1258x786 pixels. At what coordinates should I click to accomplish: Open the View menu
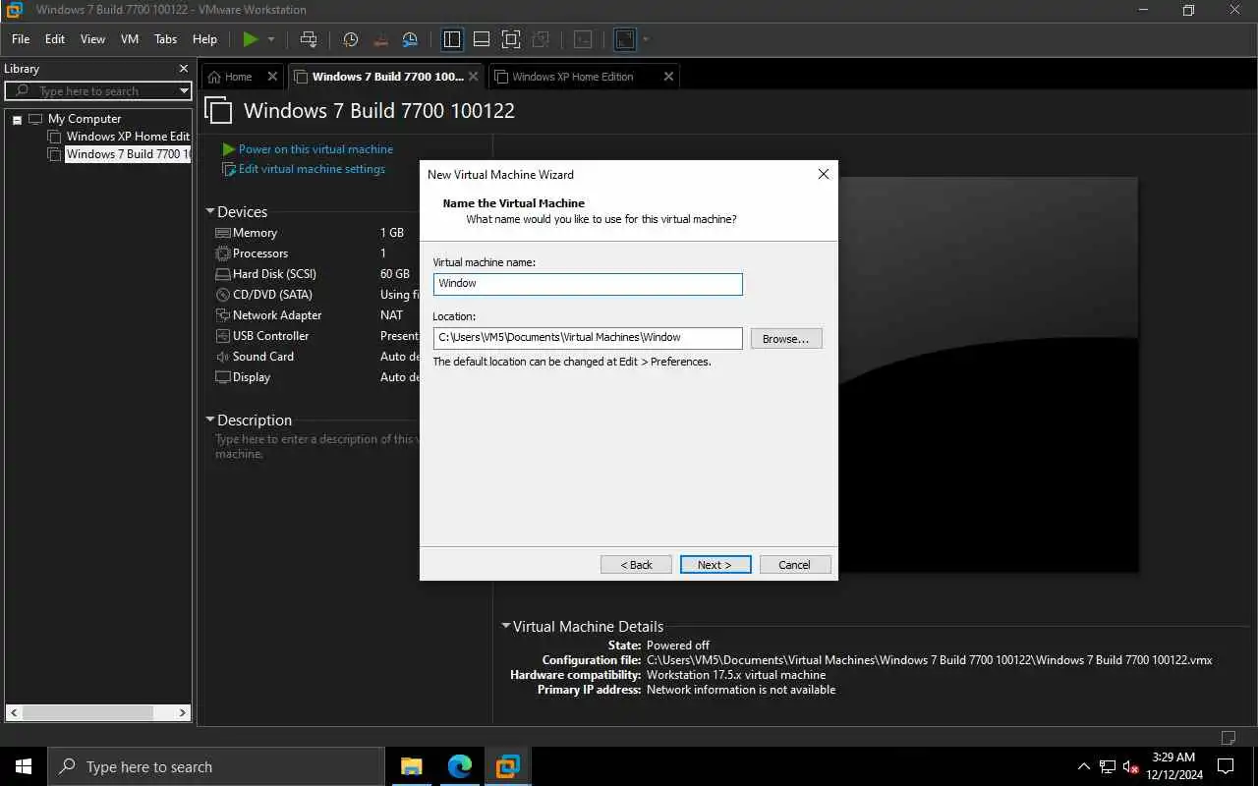click(x=92, y=39)
